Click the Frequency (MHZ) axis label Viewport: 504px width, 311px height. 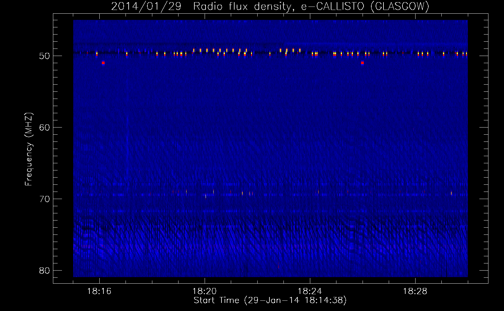click(x=29, y=149)
